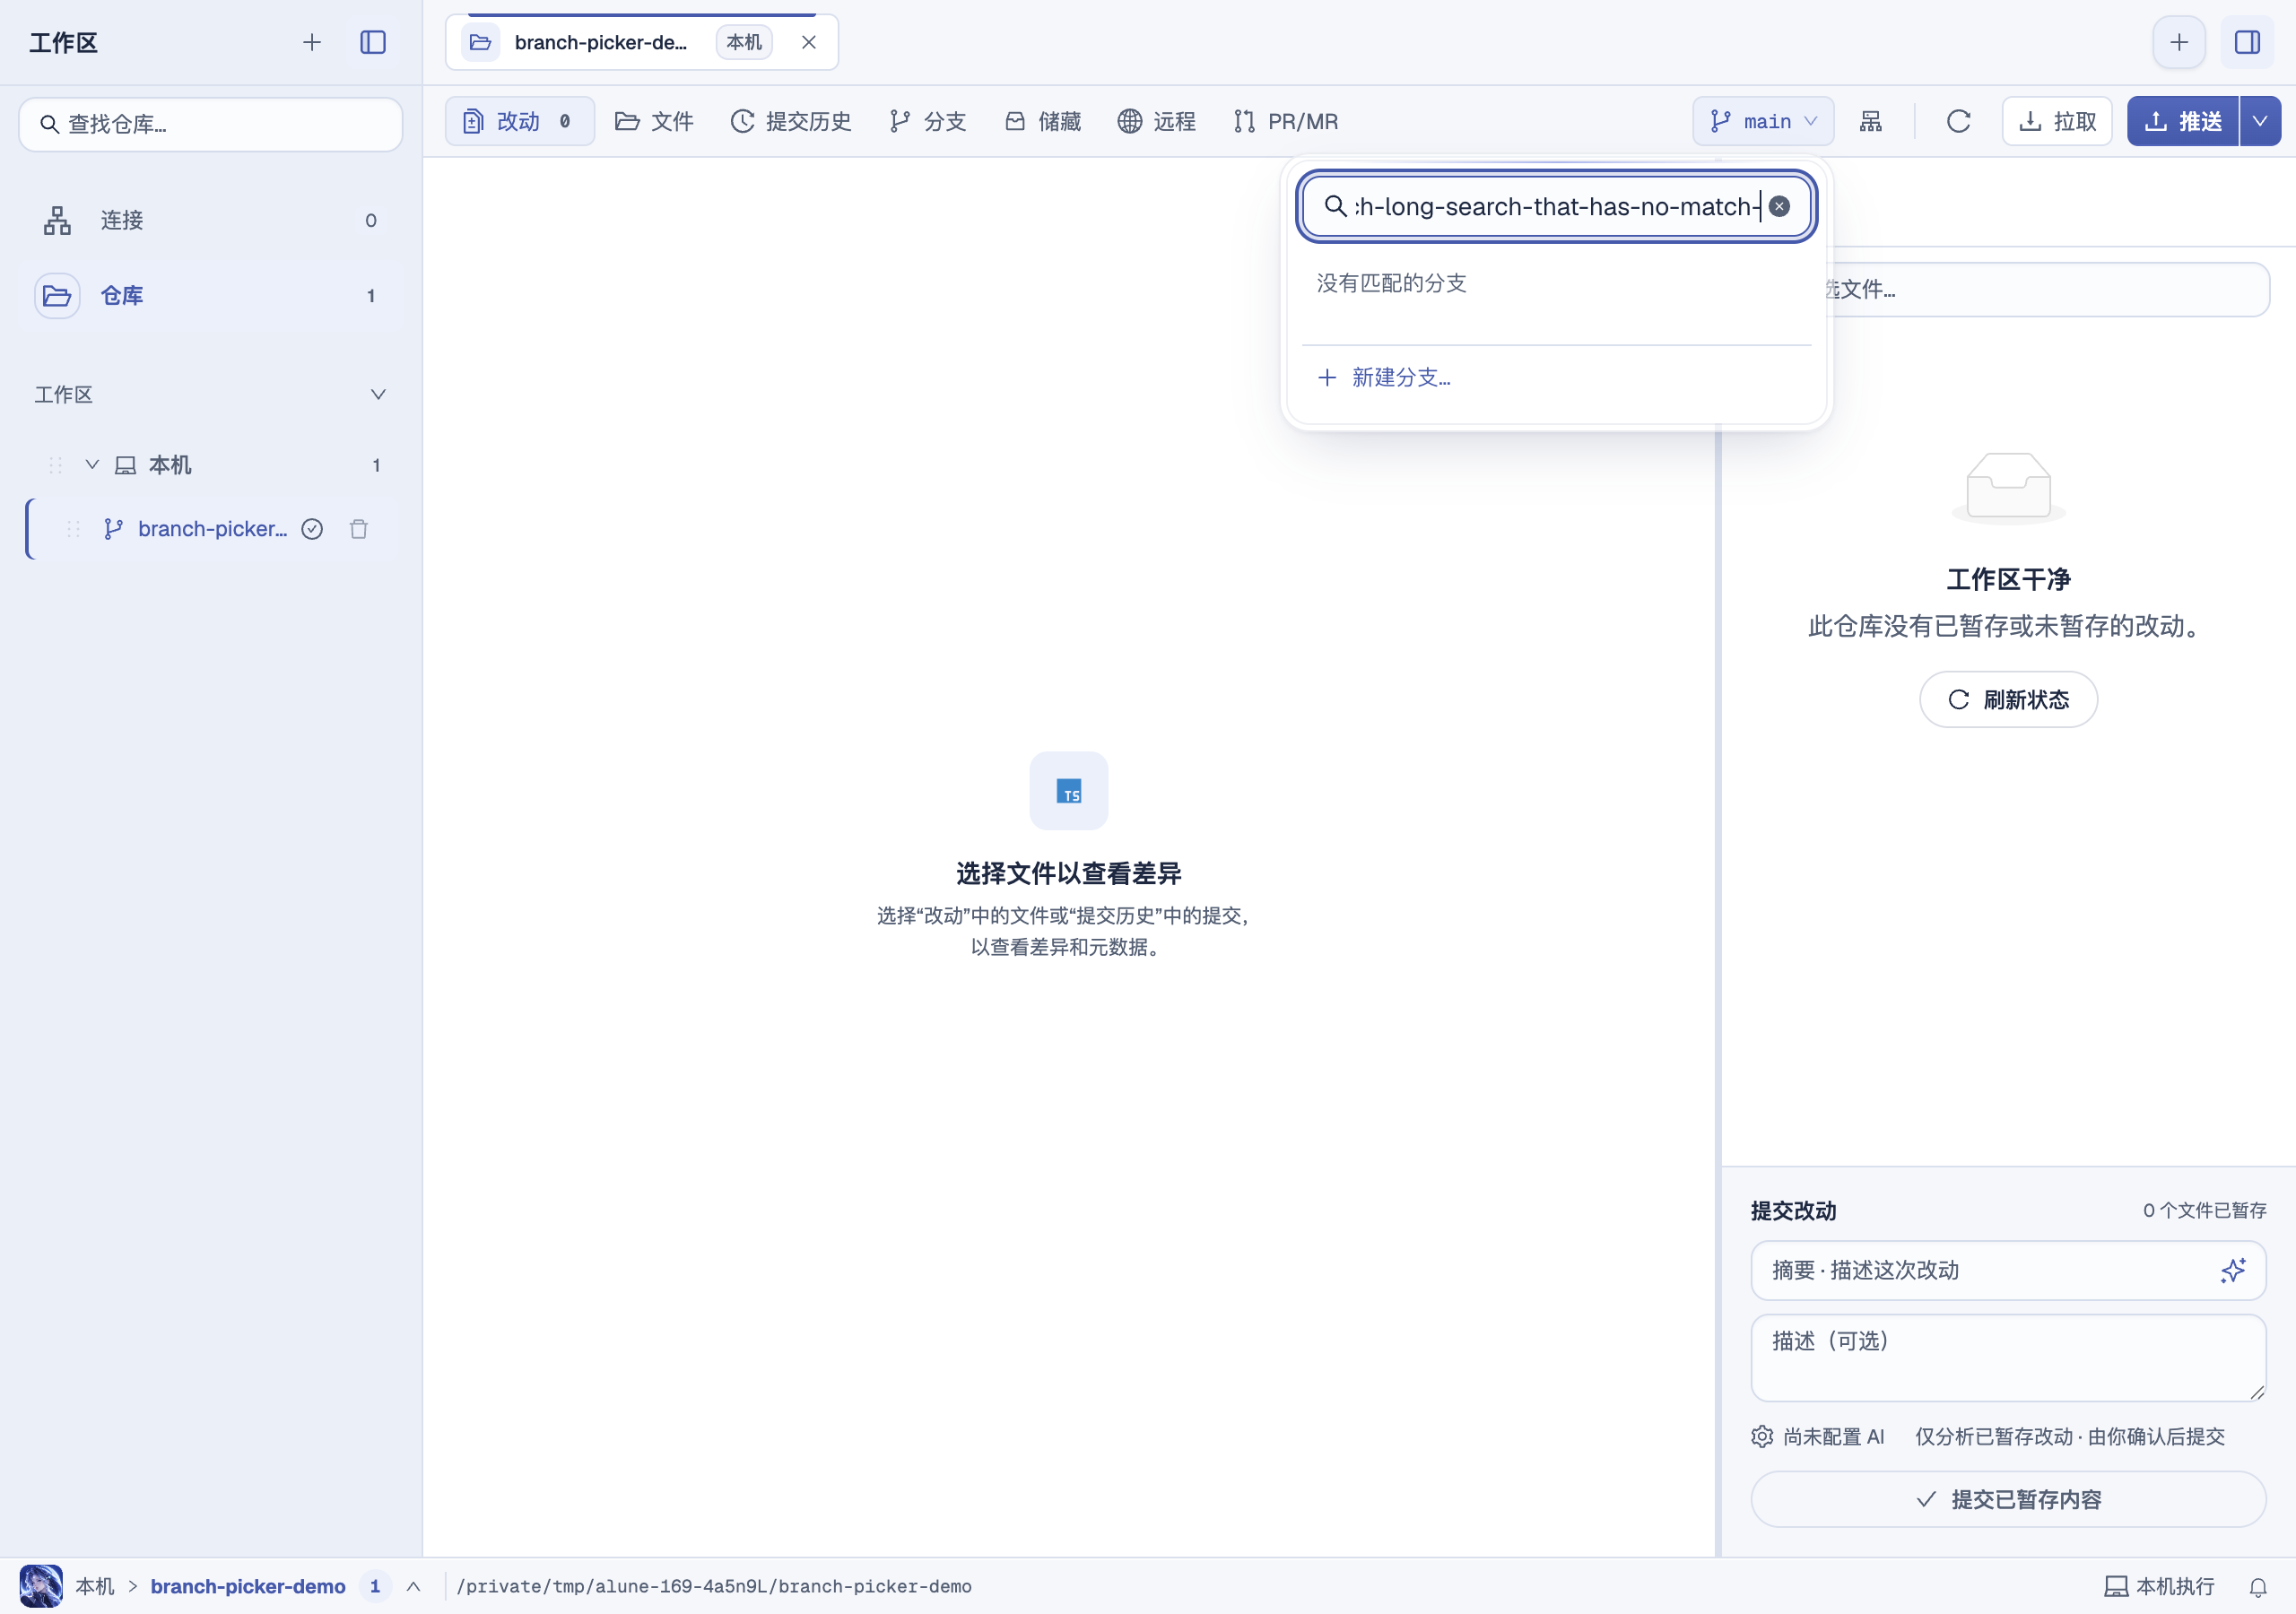Switch to the 提交历史 tab

(791, 121)
